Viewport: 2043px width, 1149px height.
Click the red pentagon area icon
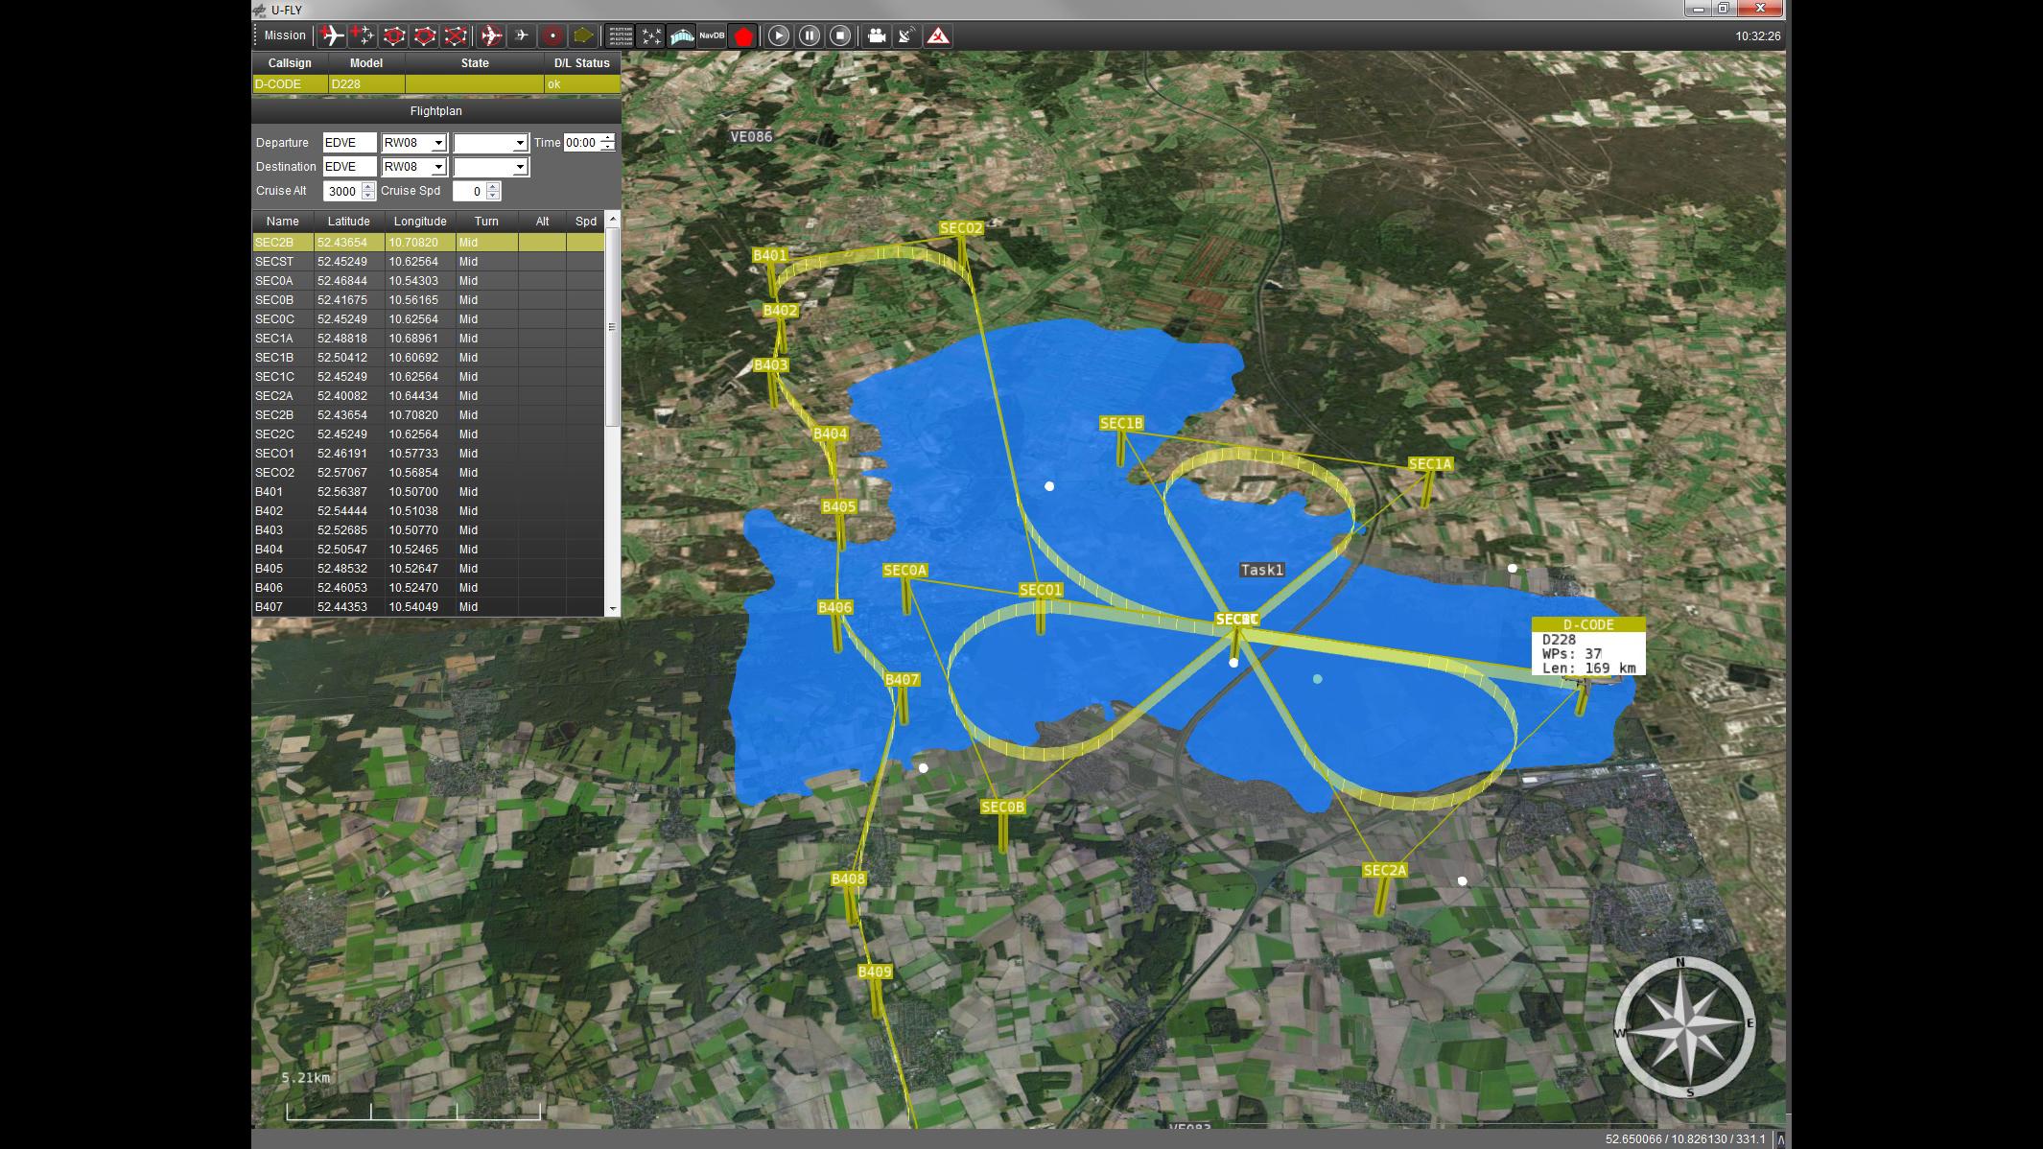[x=743, y=35]
